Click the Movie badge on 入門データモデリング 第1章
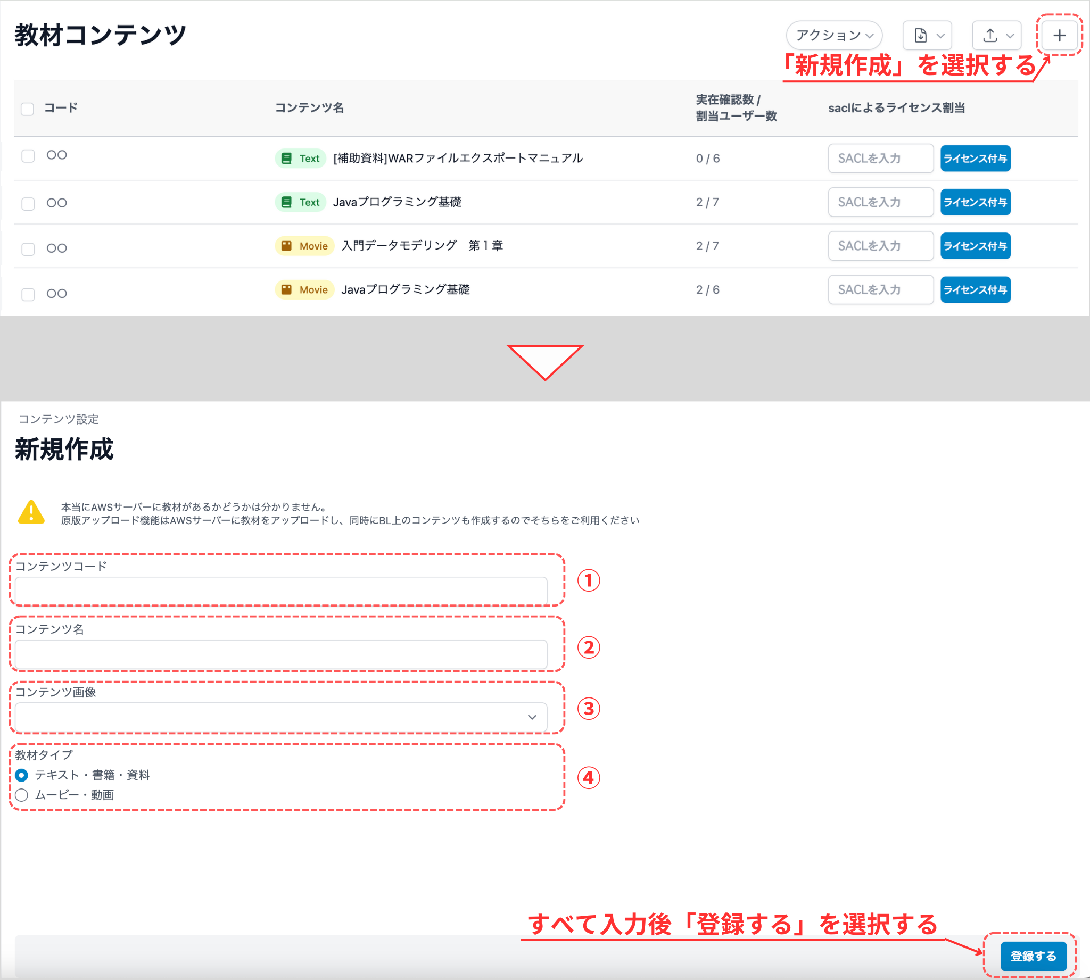The height and width of the screenshot is (980, 1090). coord(304,246)
